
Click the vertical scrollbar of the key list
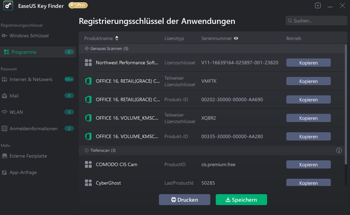tap(346, 105)
